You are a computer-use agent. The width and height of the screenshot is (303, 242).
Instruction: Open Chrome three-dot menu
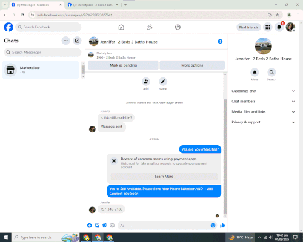click(298, 15)
